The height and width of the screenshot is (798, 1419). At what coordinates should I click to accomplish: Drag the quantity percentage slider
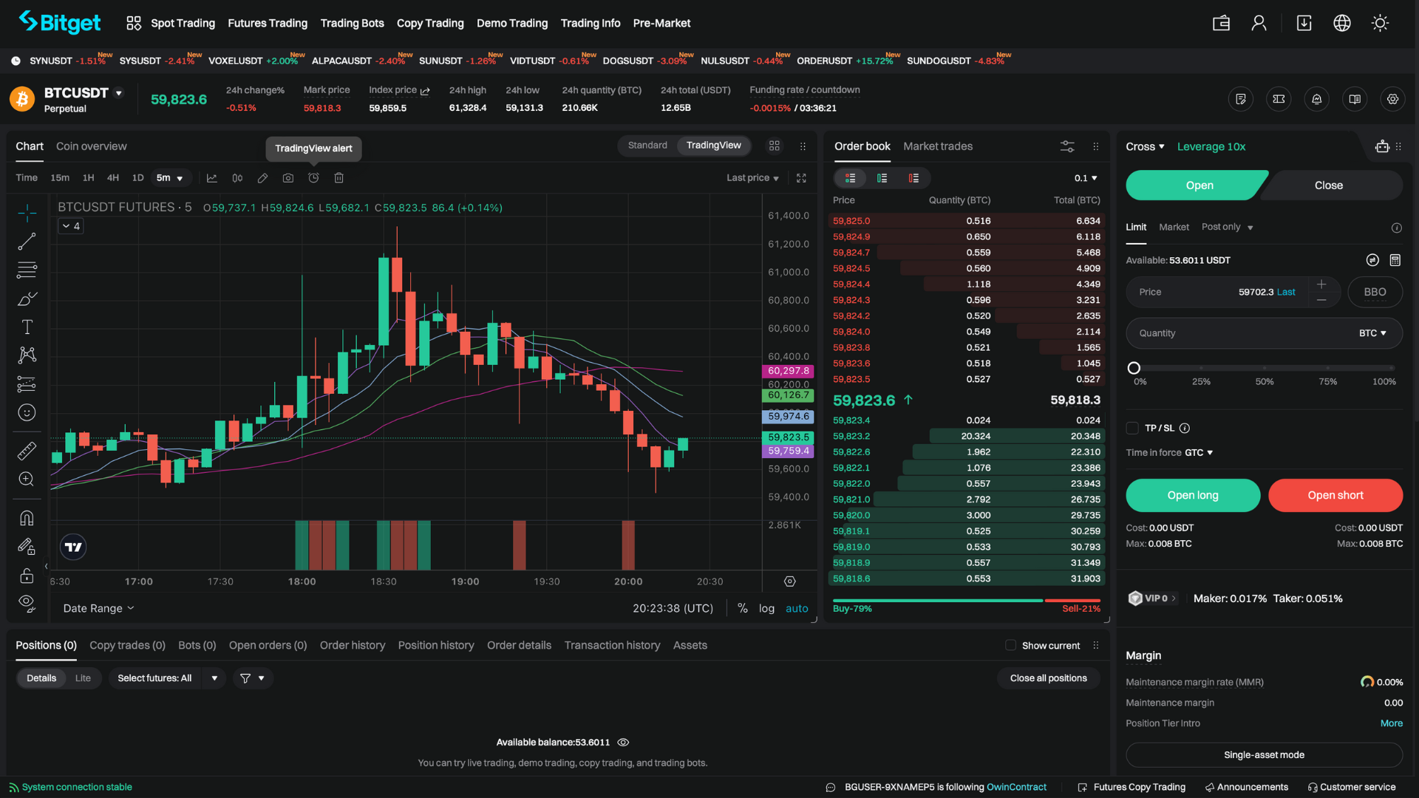coord(1132,367)
